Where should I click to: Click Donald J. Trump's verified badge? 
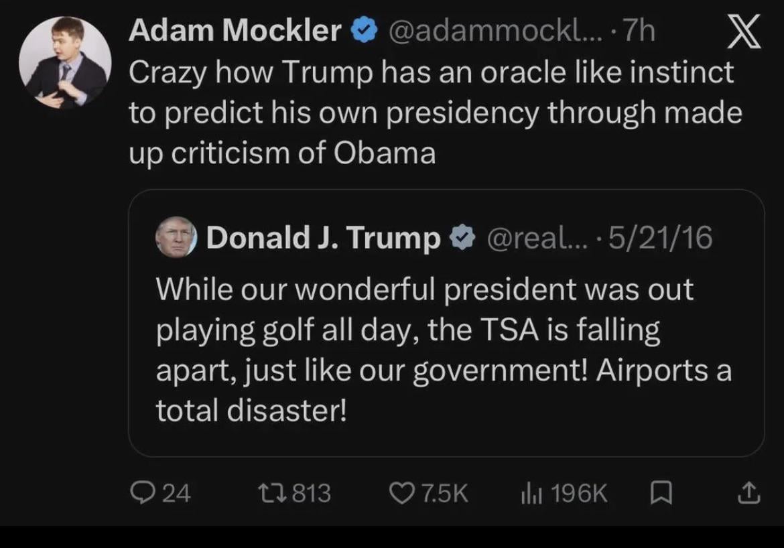click(x=462, y=238)
